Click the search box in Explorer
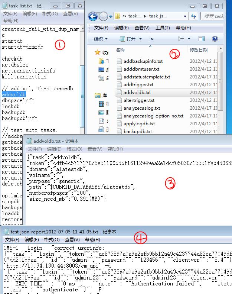This screenshot has width=232, height=294. click(213, 16)
